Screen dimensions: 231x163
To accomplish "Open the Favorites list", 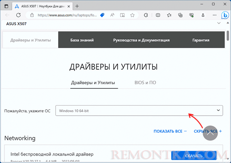I will tap(169, 15).
